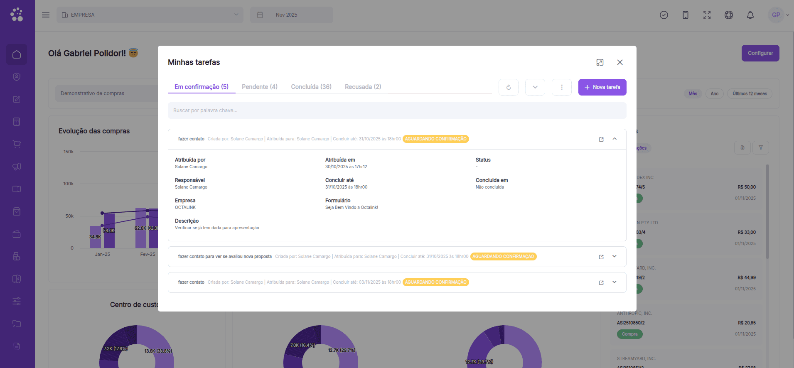Click the Buscar por palavra chave search field
Viewport: 794px width, 368px height.
tap(397, 110)
